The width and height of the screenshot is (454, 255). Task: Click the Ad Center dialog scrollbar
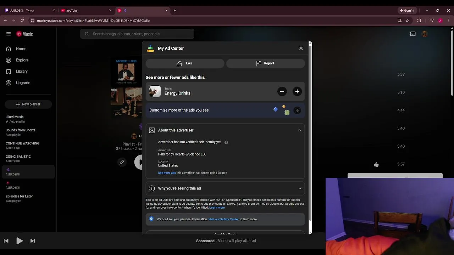310,133
